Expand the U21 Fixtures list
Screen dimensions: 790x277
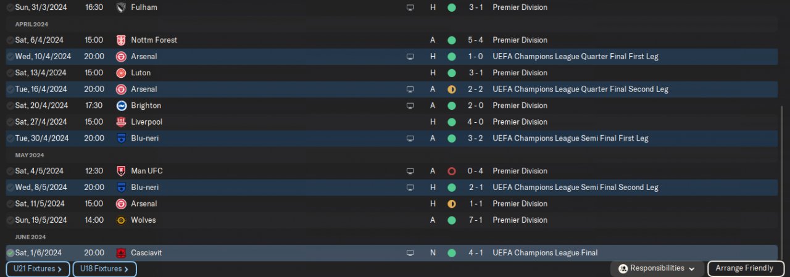pyautogui.click(x=38, y=269)
